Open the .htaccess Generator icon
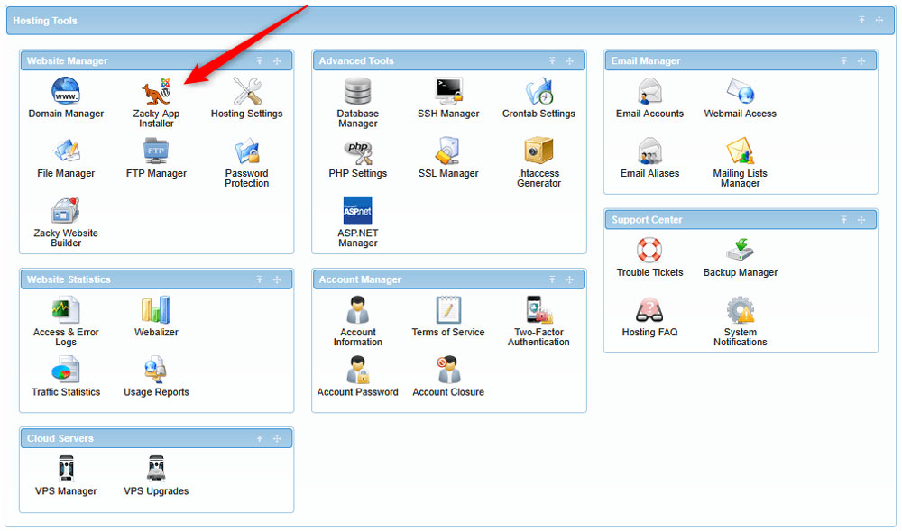Screen dimensions: 902x531 point(538,151)
